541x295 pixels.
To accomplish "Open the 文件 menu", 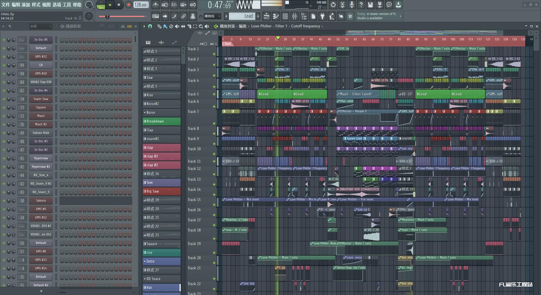I will (6, 5).
